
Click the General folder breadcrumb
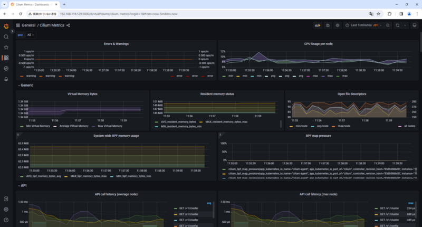coord(28,25)
